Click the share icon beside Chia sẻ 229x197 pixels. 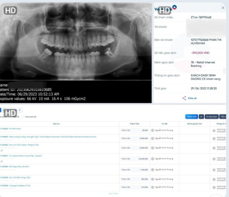tap(184, 98)
